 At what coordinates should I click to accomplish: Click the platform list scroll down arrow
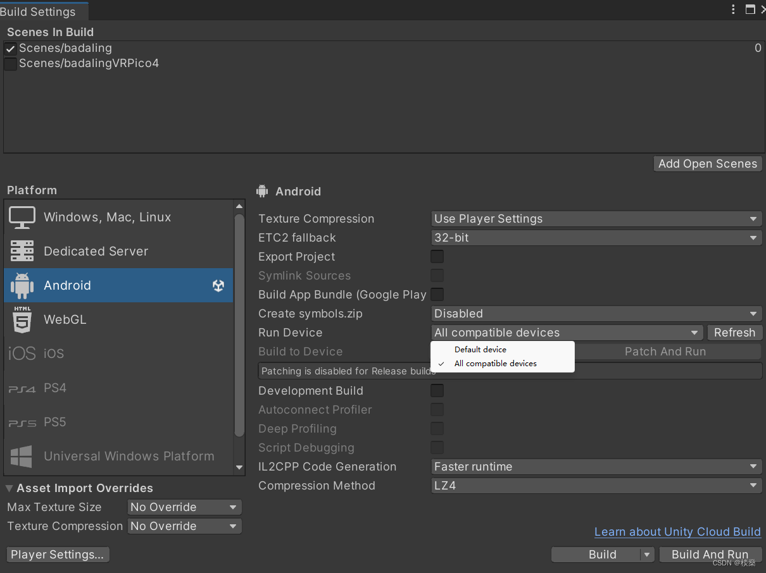239,468
